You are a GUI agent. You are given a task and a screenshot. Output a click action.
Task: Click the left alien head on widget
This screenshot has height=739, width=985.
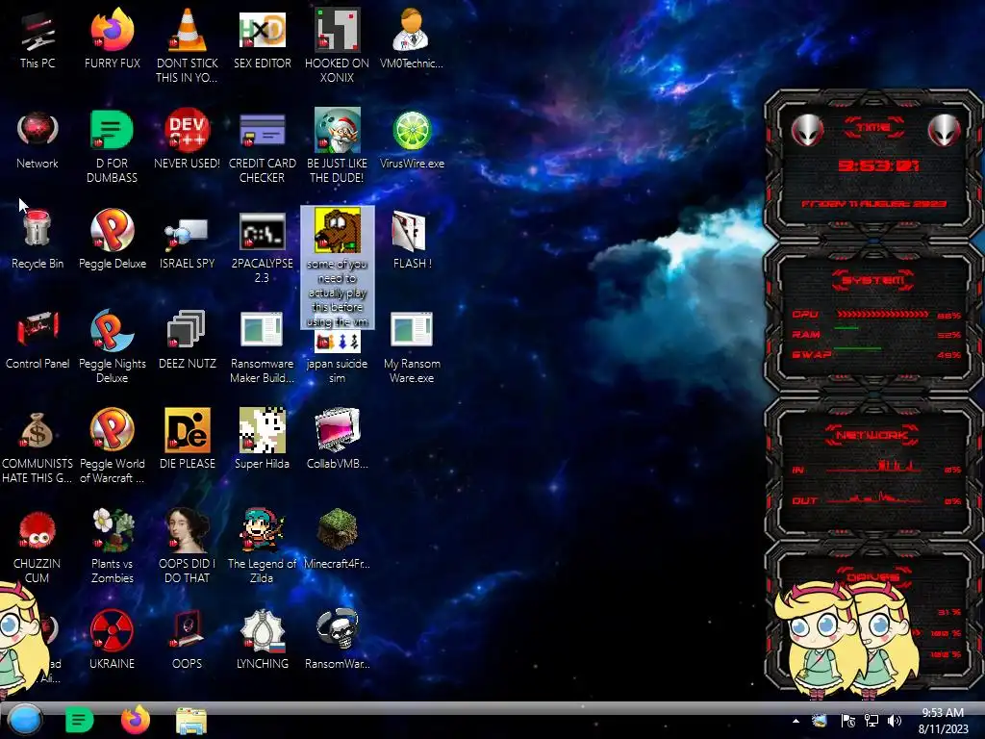pyautogui.click(x=807, y=131)
